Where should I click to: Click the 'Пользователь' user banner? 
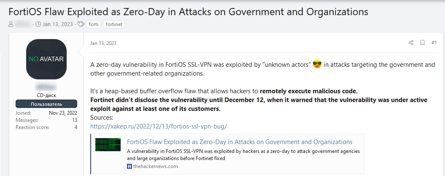click(x=46, y=104)
